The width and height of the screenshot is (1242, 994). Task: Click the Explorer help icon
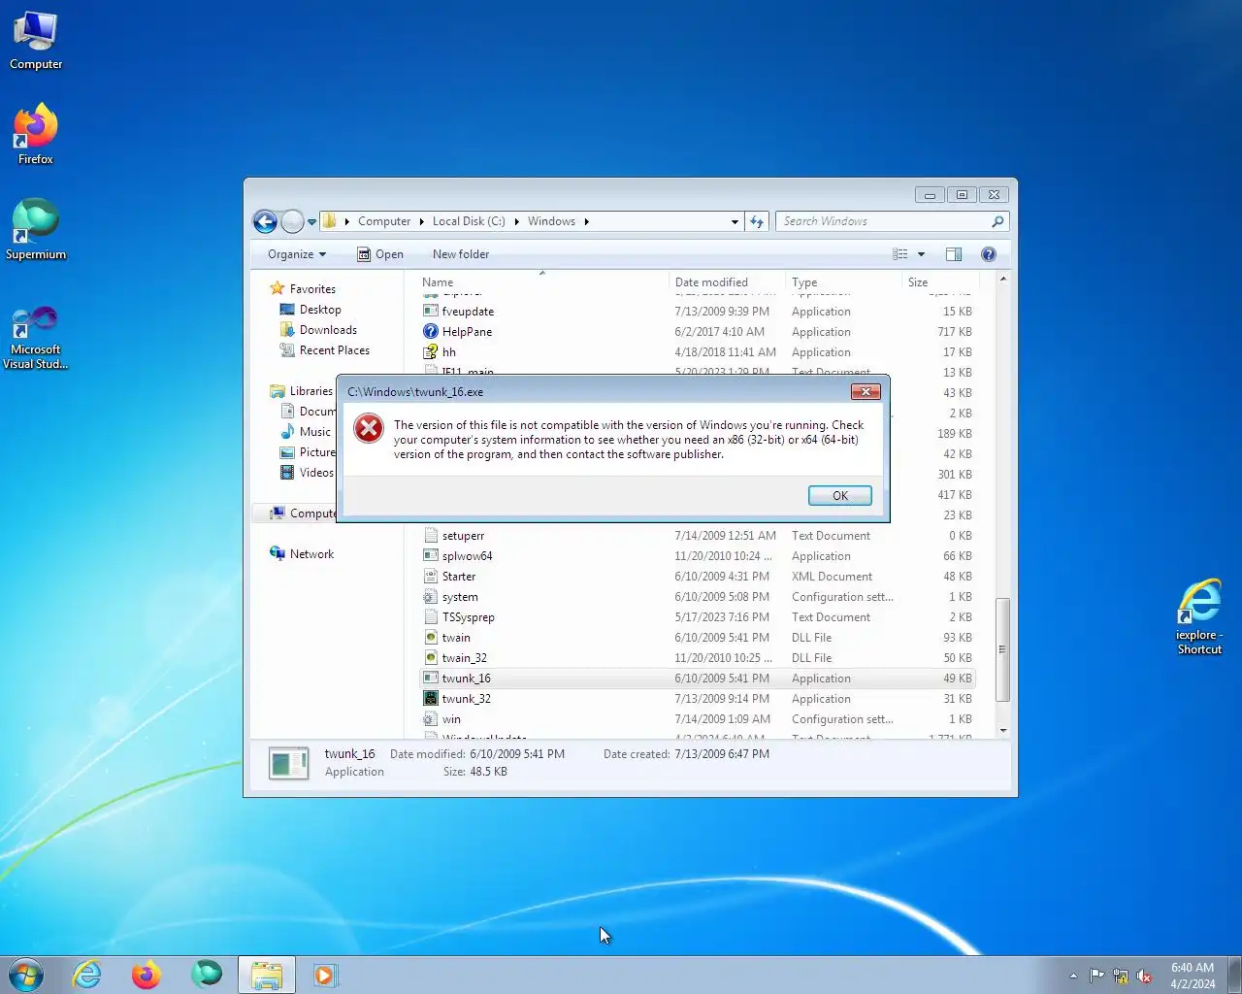tap(989, 254)
